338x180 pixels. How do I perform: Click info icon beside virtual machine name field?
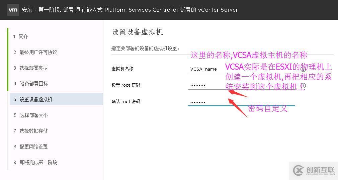[x=303, y=69]
